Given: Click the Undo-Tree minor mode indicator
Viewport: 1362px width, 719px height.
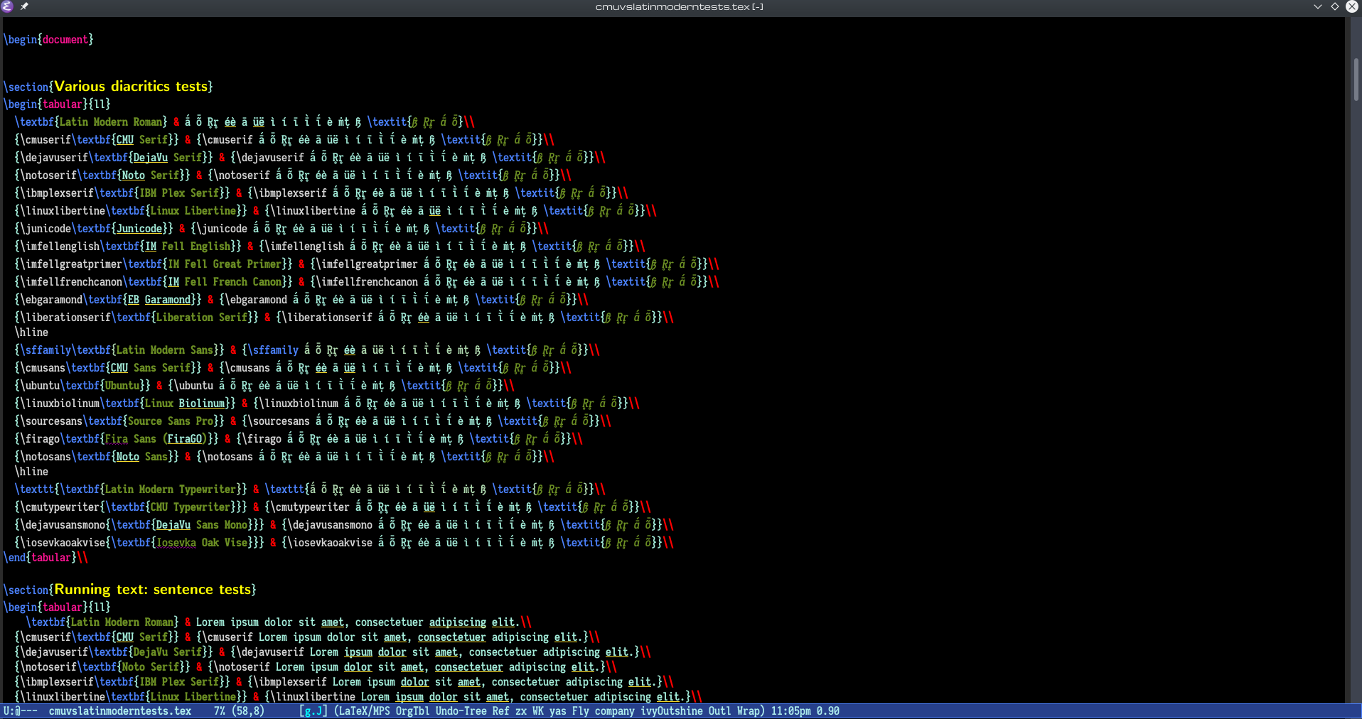Looking at the screenshot, I should click(x=461, y=711).
